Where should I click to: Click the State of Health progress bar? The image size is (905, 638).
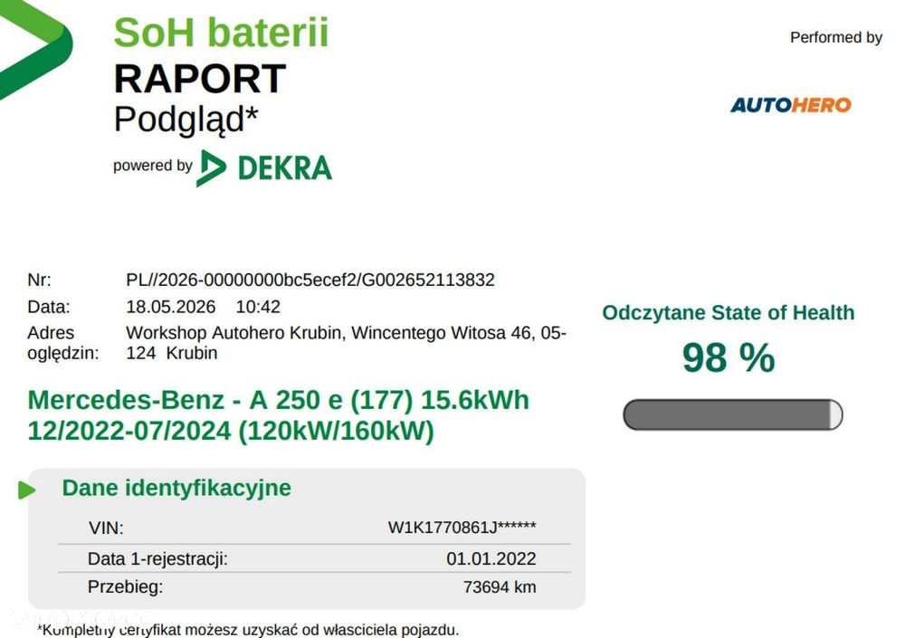tap(732, 414)
